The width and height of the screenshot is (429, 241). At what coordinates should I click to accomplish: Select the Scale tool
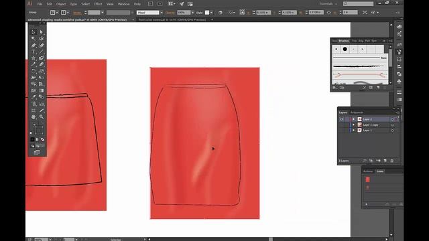pyautogui.click(x=42, y=71)
